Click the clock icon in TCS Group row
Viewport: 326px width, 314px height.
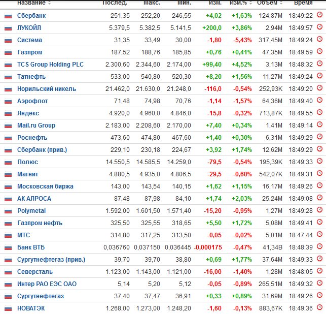click(x=319, y=64)
